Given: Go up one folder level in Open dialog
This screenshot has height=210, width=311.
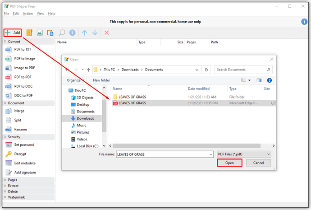Looking at the screenshot, I should click(x=88, y=70).
